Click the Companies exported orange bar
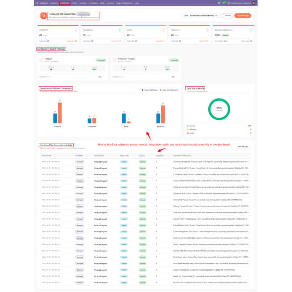This screenshot has width=292, height=292. (94, 121)
